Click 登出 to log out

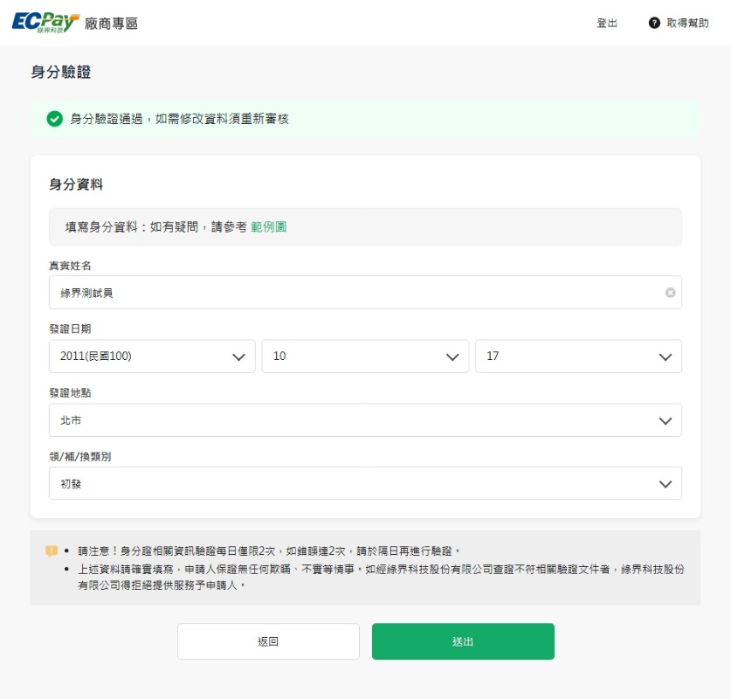607,24
